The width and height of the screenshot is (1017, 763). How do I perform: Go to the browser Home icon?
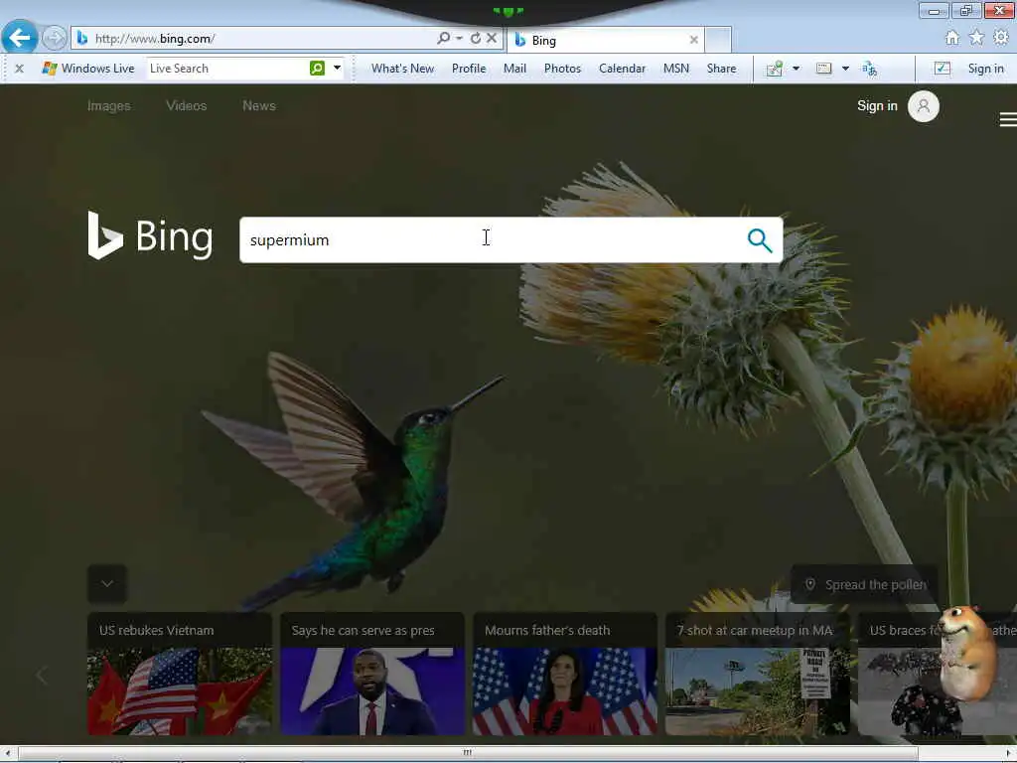[x=951, y=38]
